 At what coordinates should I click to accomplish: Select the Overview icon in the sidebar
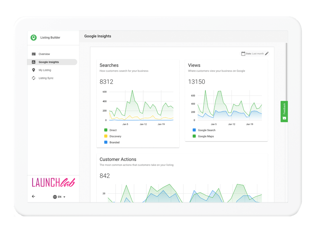[34, 54]
